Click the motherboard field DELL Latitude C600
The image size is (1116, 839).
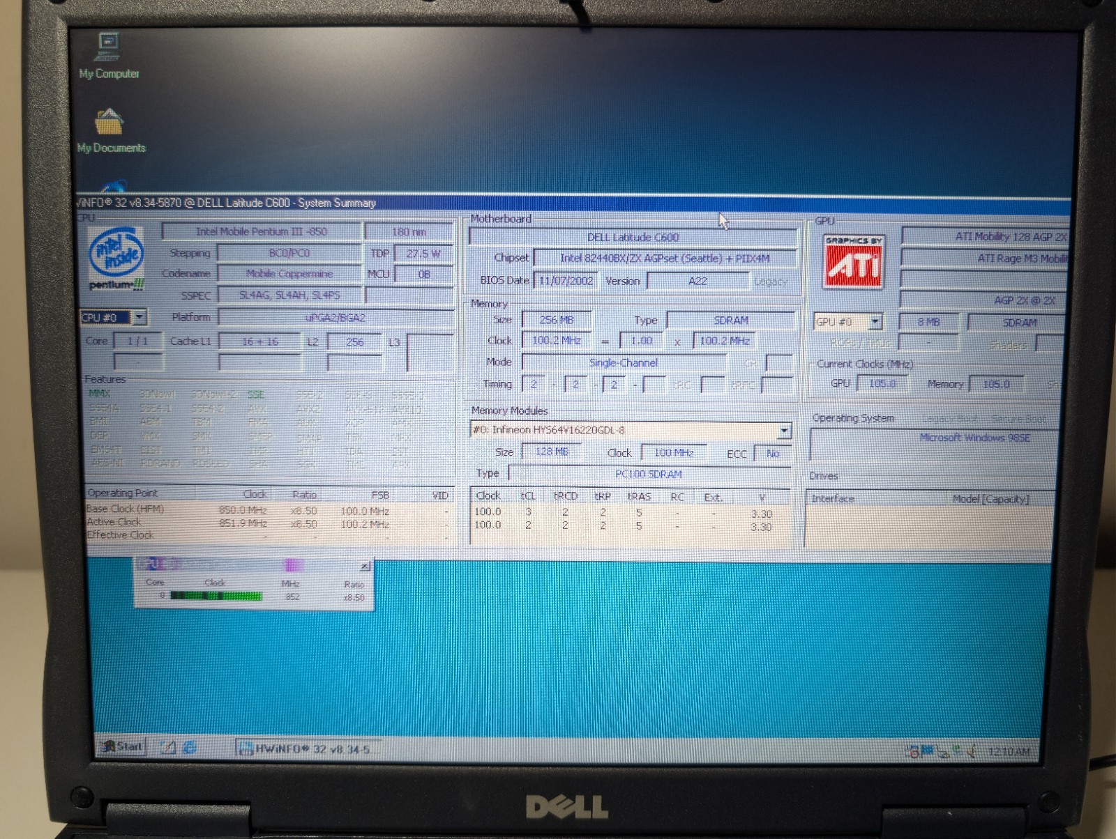pos(633,238)
